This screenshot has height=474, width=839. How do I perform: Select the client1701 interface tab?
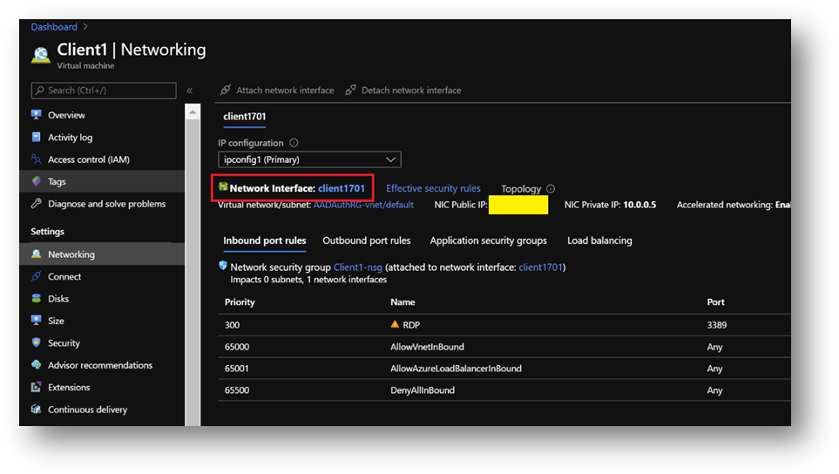point(245,117)
